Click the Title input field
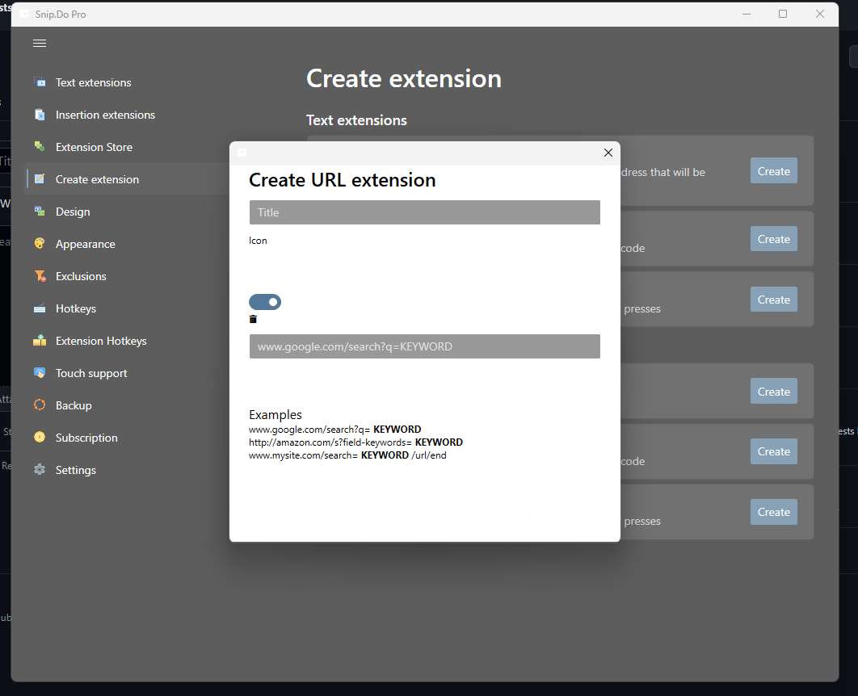This screenshot has height=696, width=858. (x=424, y=212)
